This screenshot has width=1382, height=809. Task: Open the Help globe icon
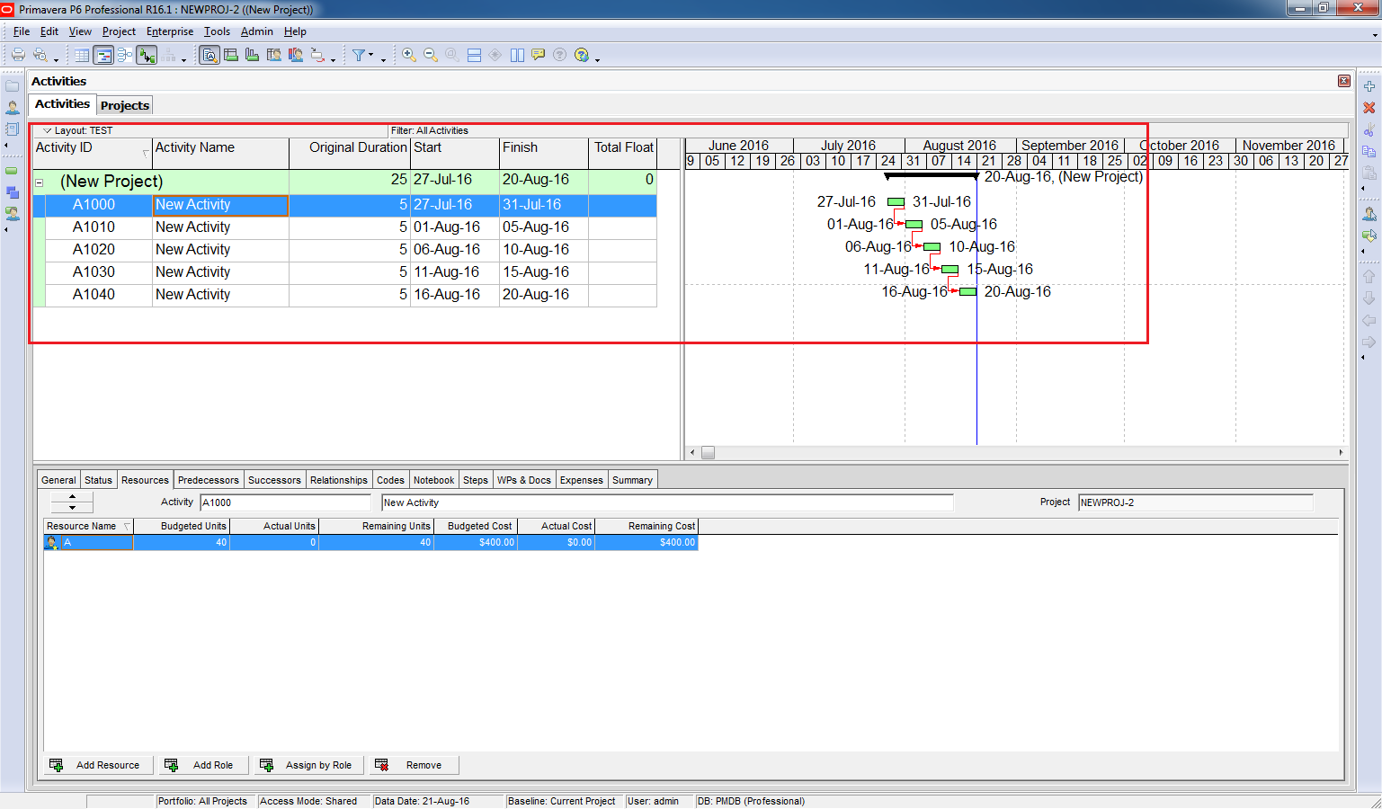pyautogui.click(x=582, y=55)
